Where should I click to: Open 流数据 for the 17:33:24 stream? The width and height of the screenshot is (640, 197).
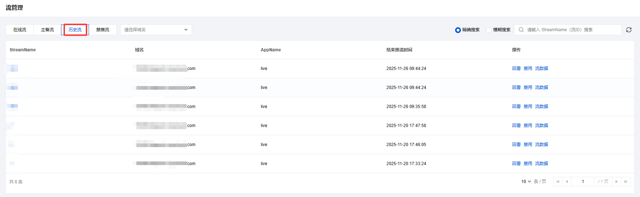pyautogui.click(x=541, y=164)
